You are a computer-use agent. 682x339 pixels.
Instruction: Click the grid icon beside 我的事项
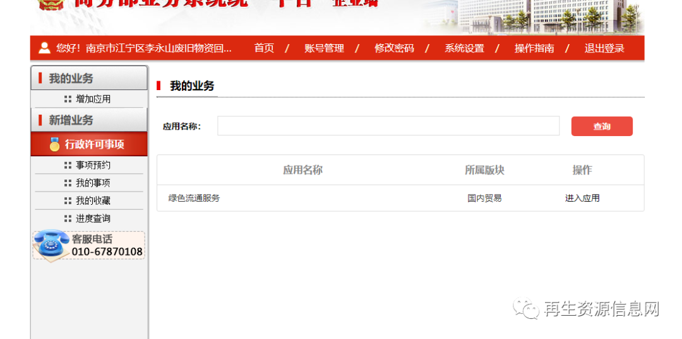pyautogui.click(x=68, y=183)
